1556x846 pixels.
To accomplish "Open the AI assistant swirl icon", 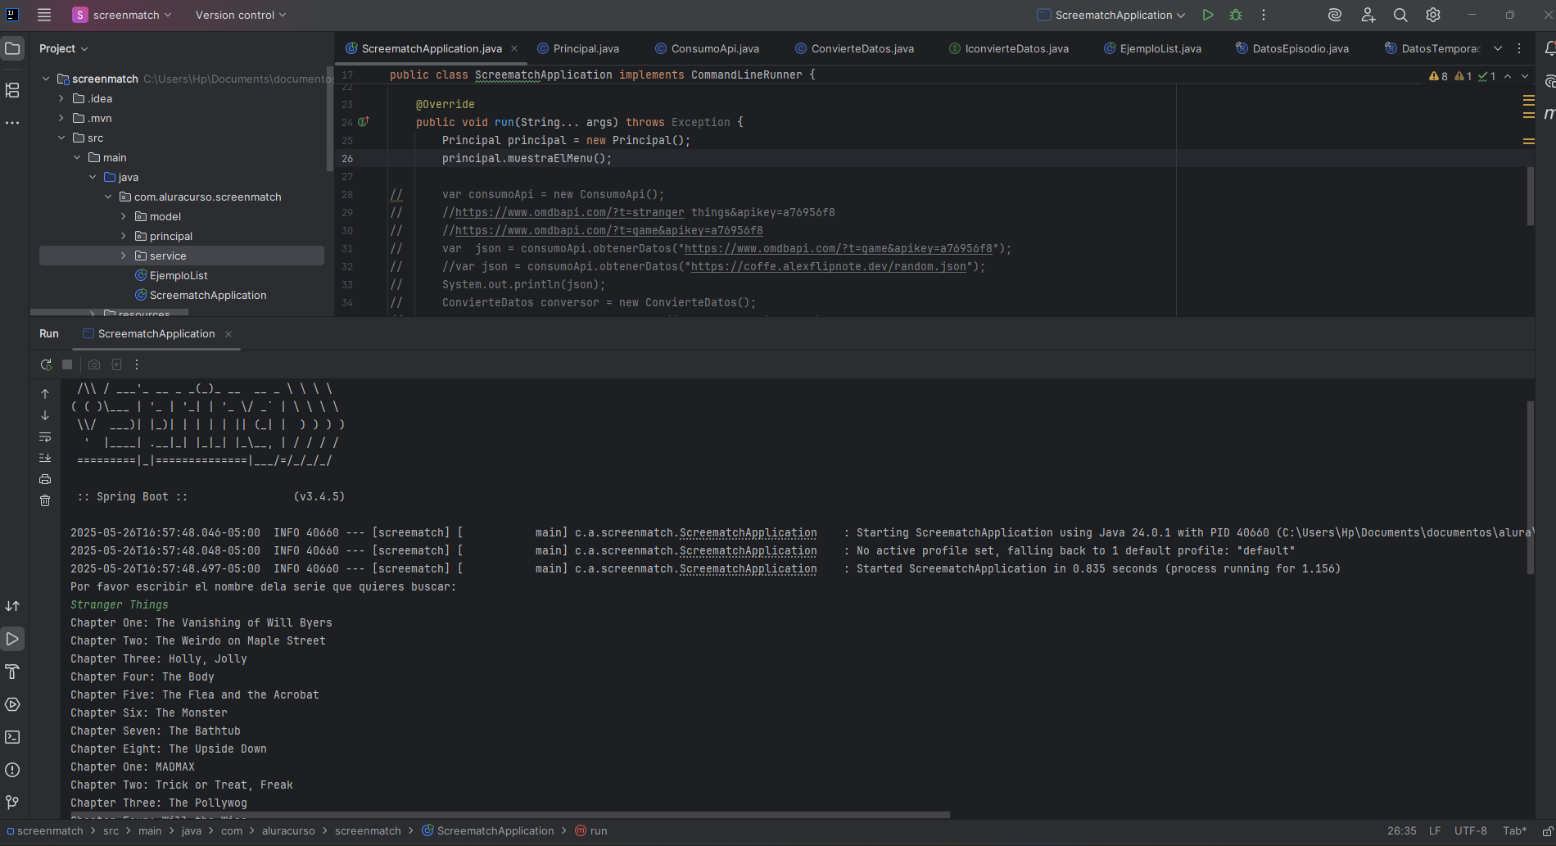I will pos(1335,15).
